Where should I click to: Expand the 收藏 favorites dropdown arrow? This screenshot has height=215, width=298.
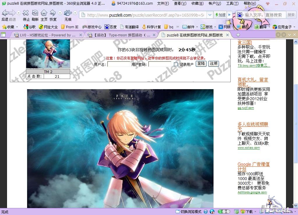[17, 27]
